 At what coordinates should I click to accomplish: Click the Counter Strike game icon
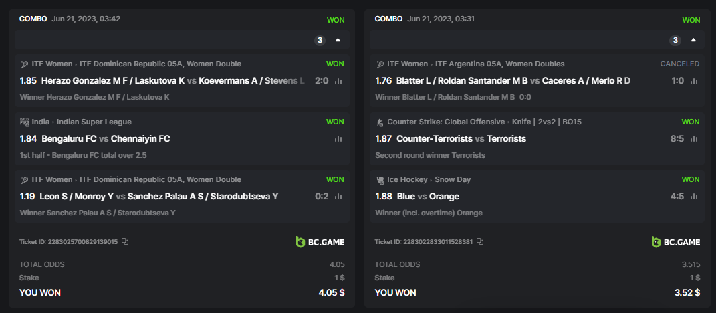tap(380, 122)
